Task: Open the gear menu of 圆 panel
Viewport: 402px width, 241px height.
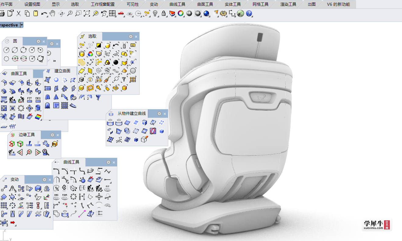Action: coord(38,41)
